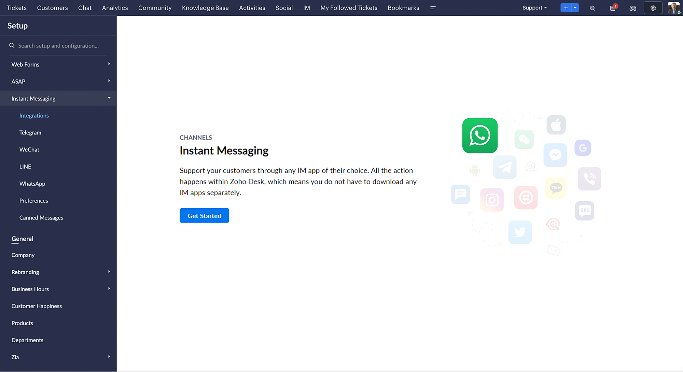This screenshot has width=683, height=372.
Task: Open WhatsApp settings in sidebar
Action: 32,184
